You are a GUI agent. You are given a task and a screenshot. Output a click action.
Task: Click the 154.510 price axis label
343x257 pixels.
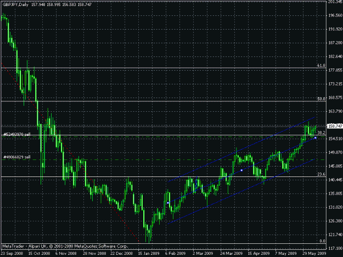(x=335, y=139)
